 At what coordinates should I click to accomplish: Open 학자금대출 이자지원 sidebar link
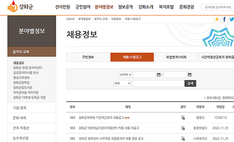26,92
